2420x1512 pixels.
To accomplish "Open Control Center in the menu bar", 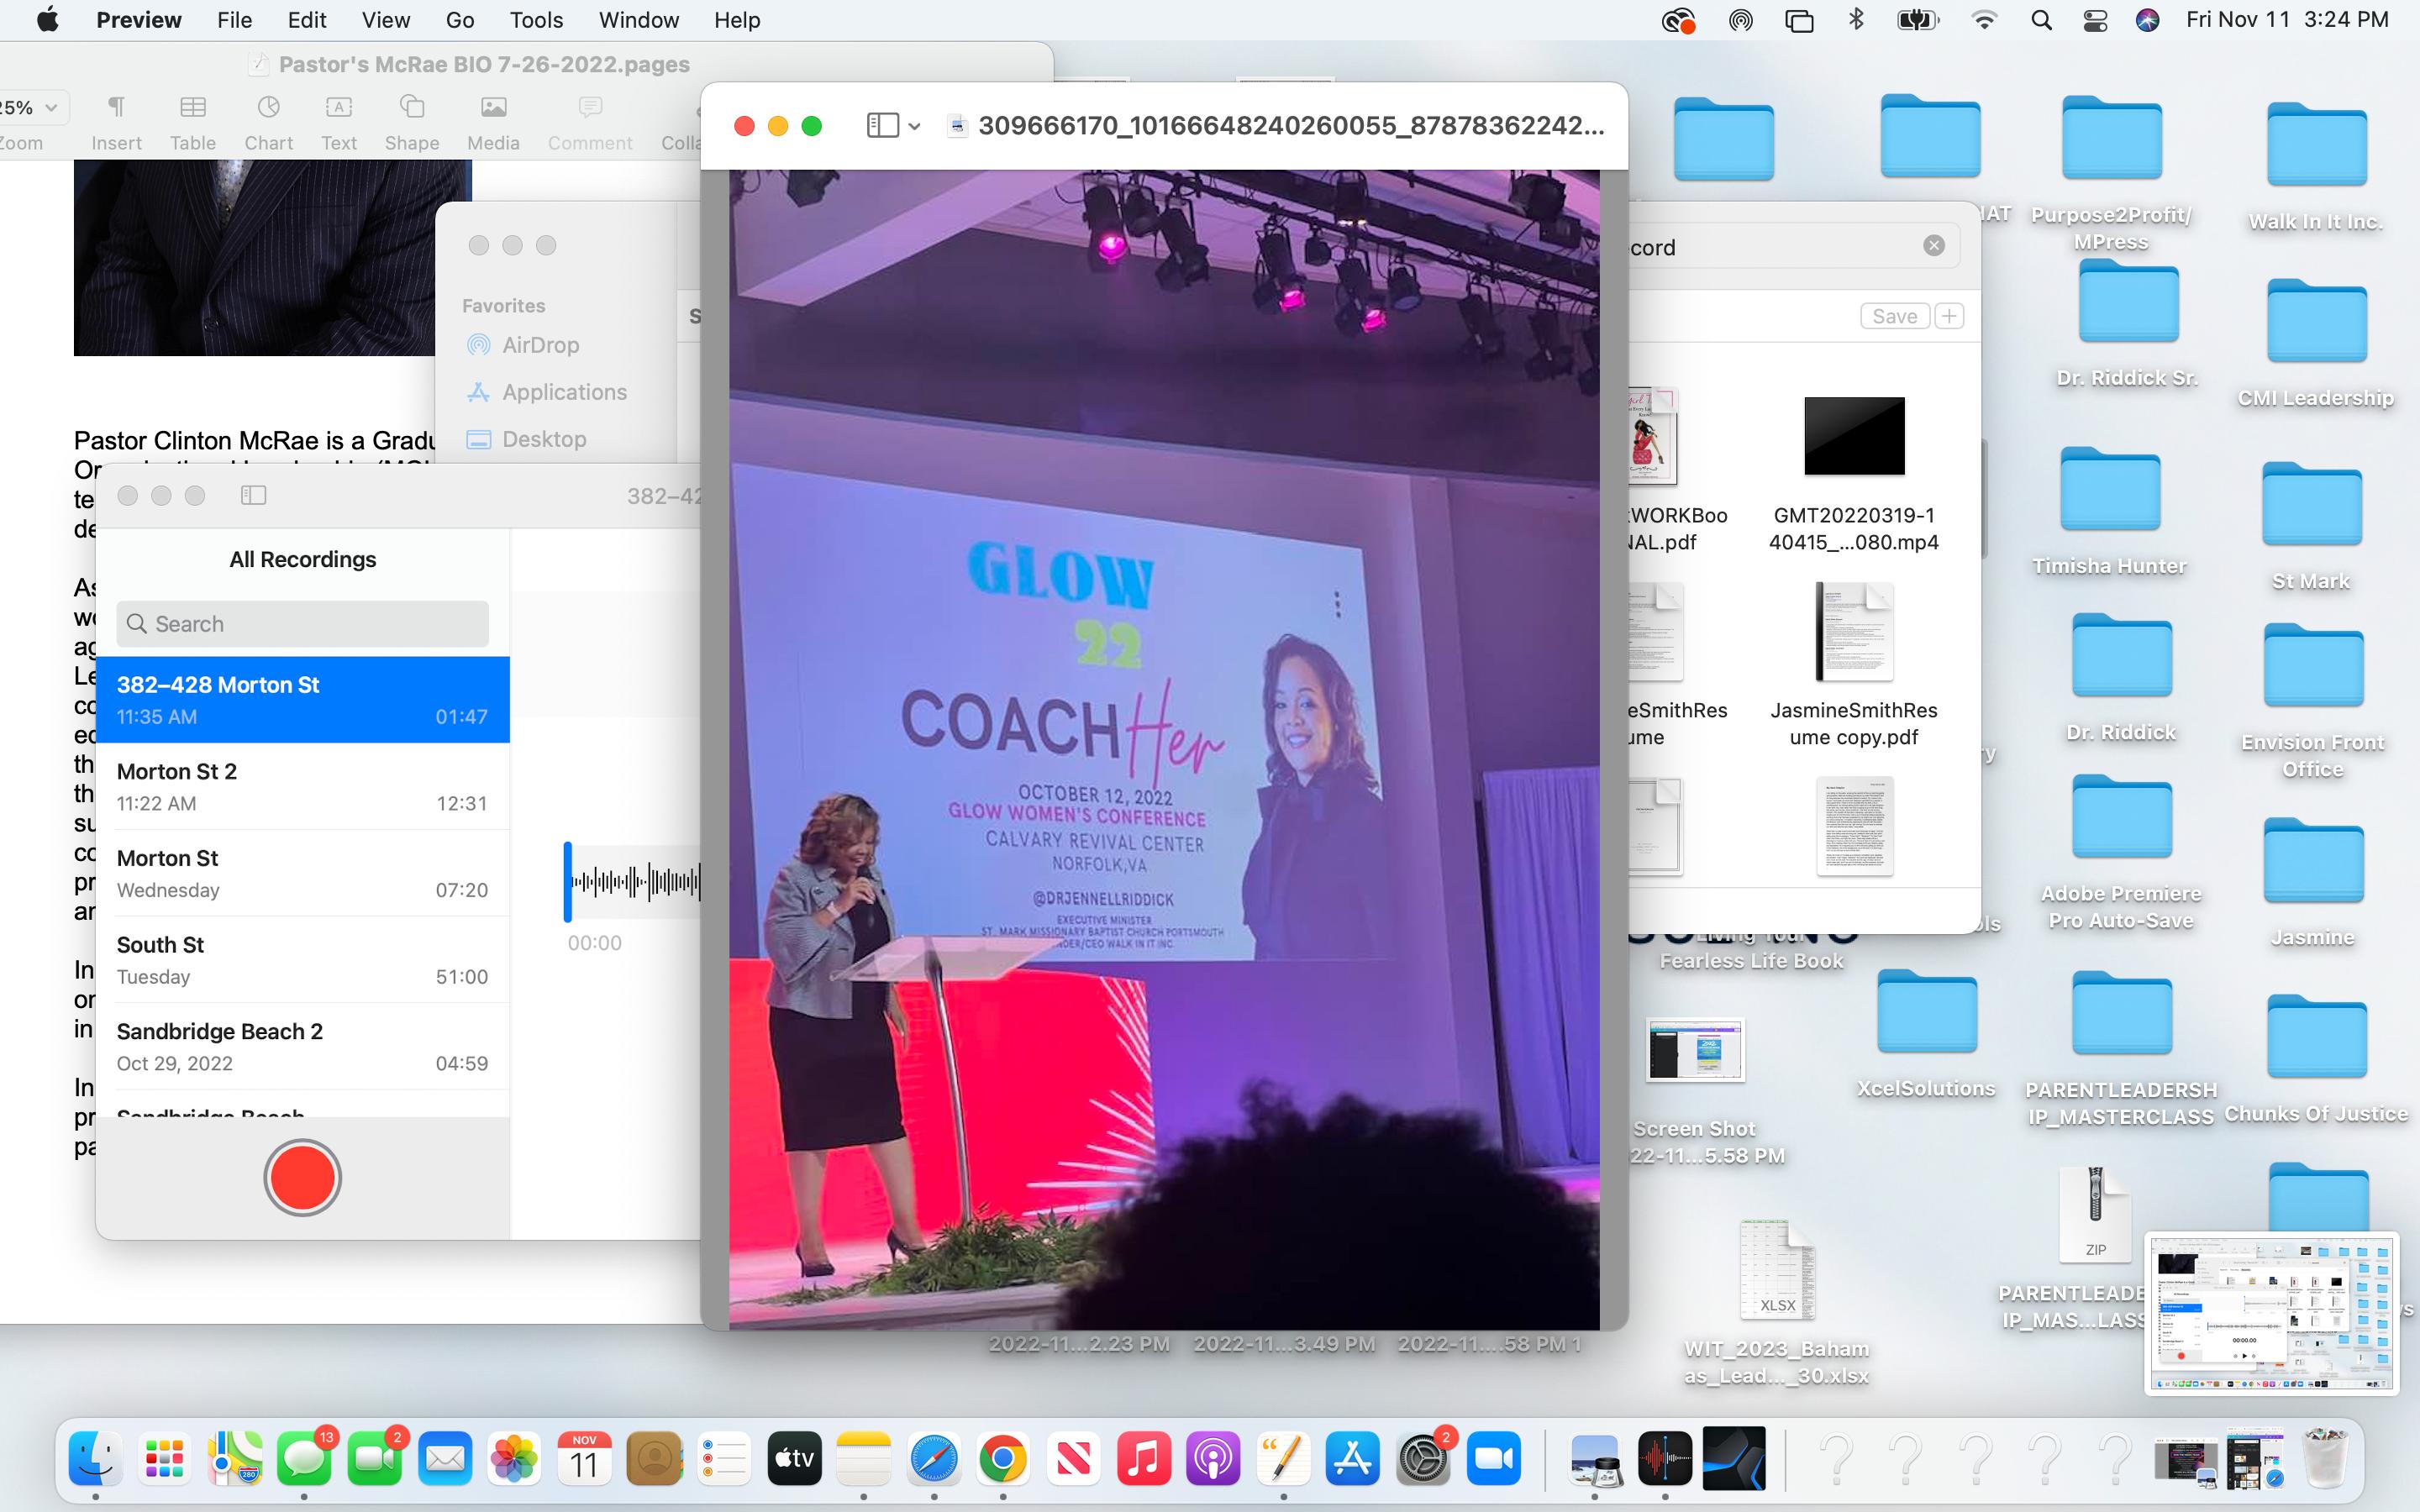I will coord(2094,20).
